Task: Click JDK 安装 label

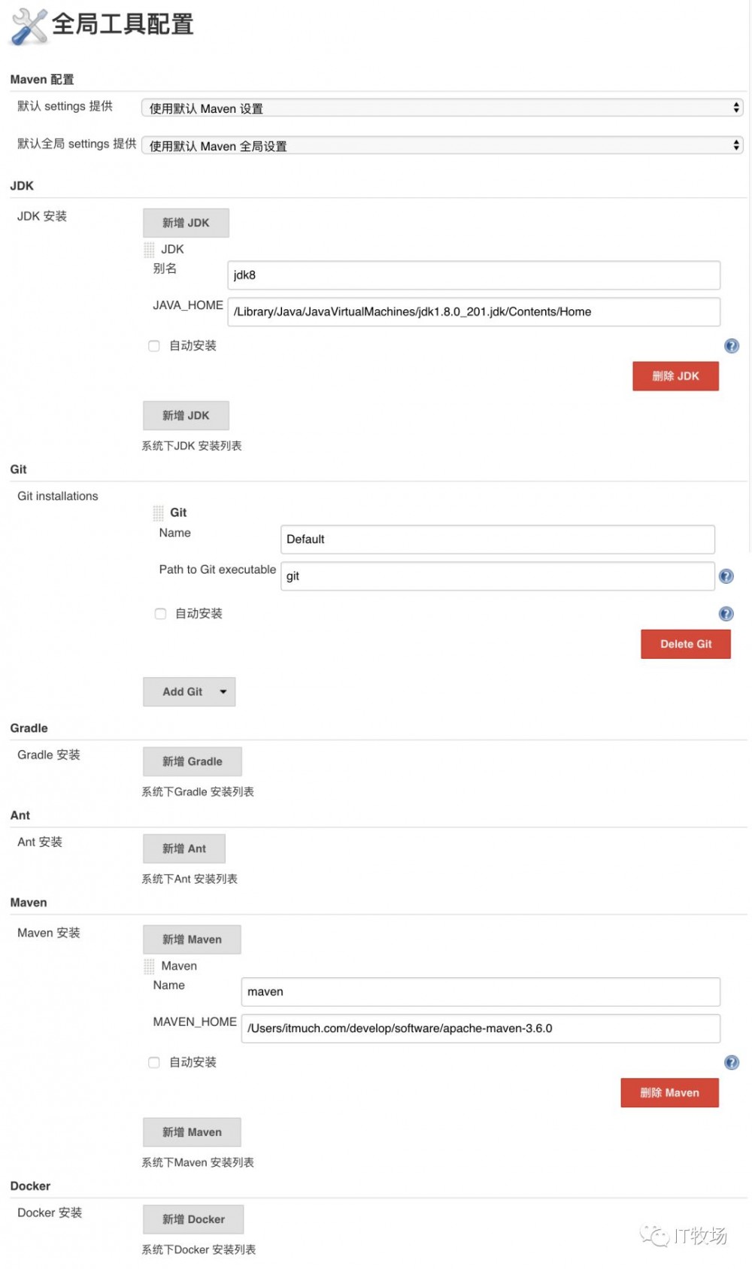Action: 42,217
